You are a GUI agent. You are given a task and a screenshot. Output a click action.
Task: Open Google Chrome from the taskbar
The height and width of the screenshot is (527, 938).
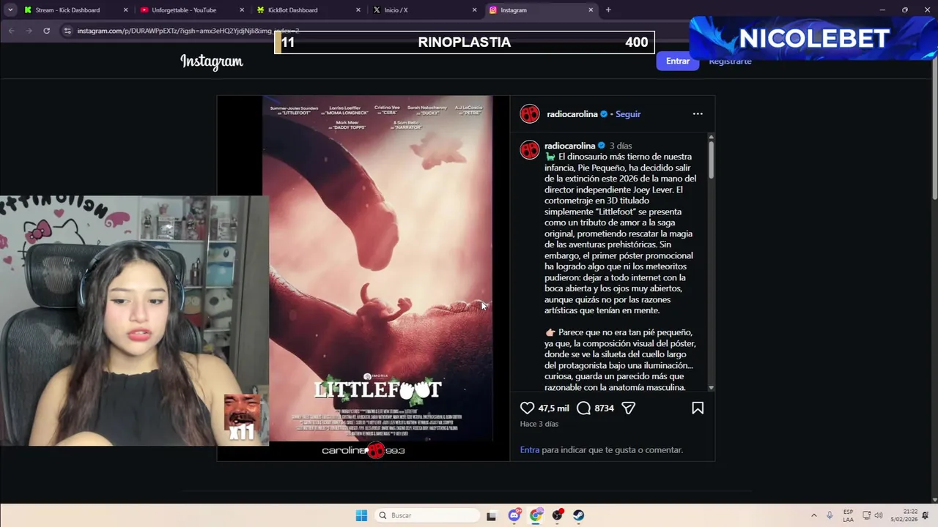click(x=536, y=515)
